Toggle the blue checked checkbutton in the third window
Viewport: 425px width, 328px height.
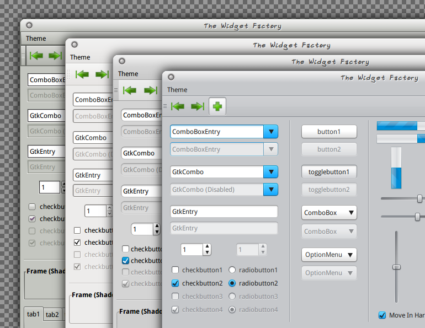coord(125,260)
